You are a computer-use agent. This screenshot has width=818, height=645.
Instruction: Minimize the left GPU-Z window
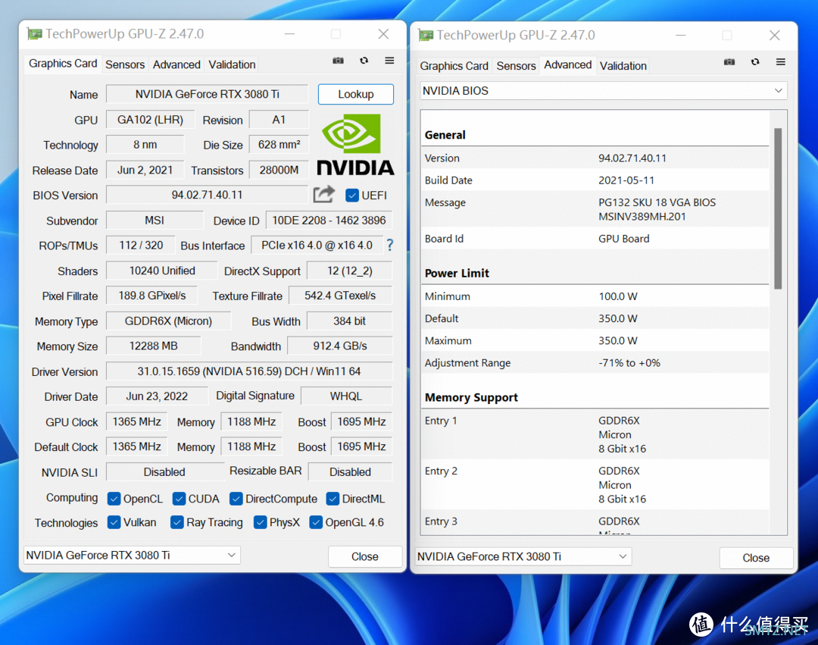coord(289,34)
